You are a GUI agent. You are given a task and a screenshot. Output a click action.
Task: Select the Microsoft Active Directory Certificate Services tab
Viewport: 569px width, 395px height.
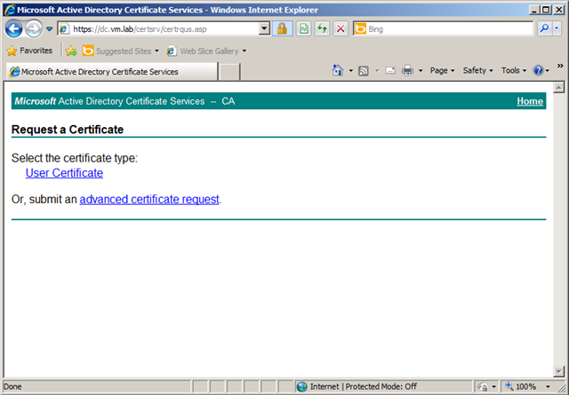pyautogui.click(x=112, y=72)
